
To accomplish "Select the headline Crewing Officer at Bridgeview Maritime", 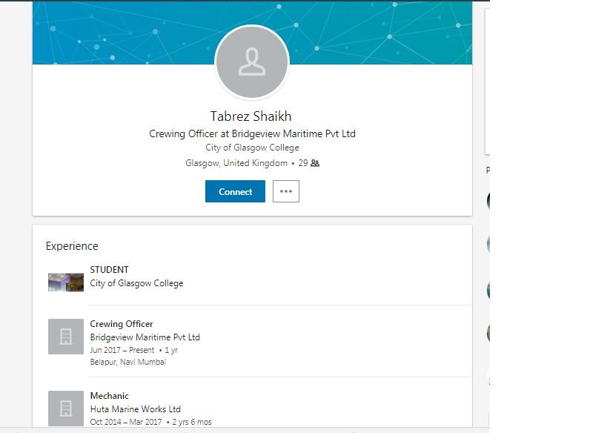I will coord(252,133).
